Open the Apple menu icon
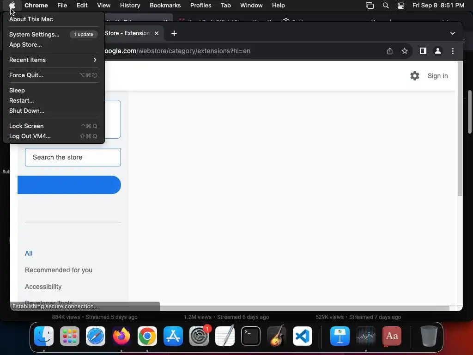The height and width of the screenshot is (355, 473). [x=12, y=5]
